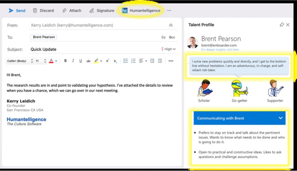
Task: Toggle italic formatting
Action: [73, 61]
